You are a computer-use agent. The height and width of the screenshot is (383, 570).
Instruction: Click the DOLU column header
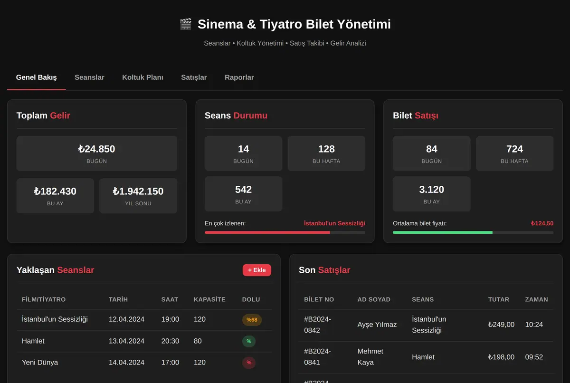251,299
